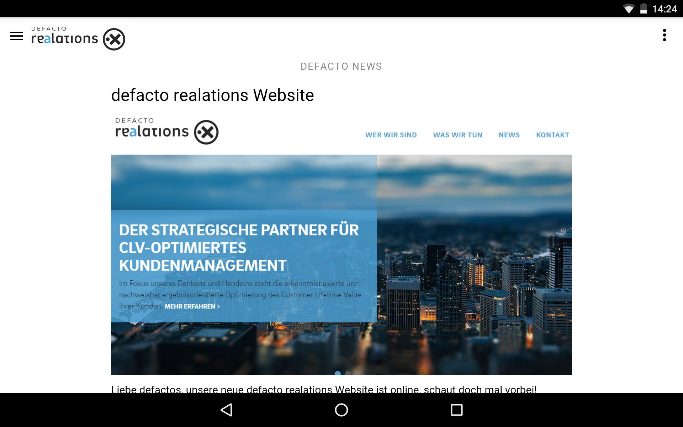Open the WAS WIR TUN menu item
The image size is (683, 427).
pos(457,135)
